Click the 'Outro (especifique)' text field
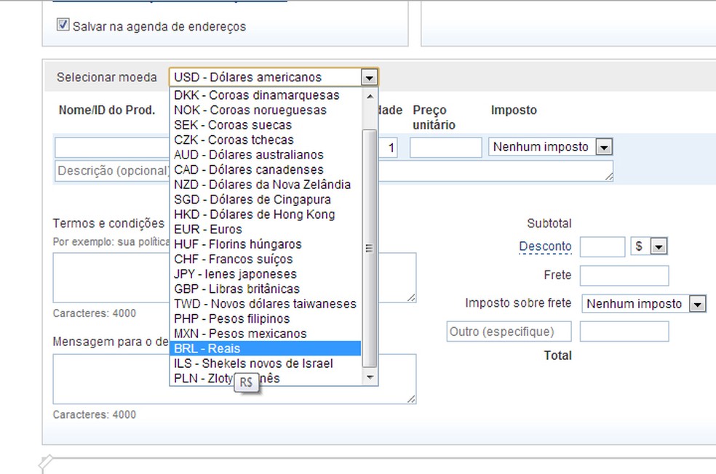This screenshot has height=474, width=716. click(509, 332)
